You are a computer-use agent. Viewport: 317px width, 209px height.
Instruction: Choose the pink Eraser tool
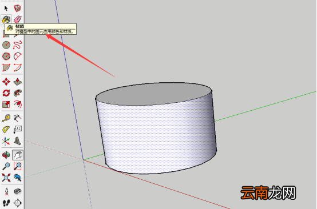[x=18, y=19]
